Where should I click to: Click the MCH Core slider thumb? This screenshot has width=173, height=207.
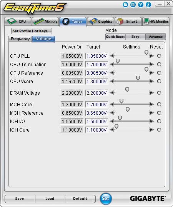pos(121,101)
